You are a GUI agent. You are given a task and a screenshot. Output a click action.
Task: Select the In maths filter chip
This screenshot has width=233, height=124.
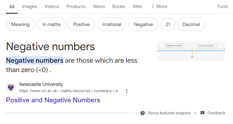51,24
